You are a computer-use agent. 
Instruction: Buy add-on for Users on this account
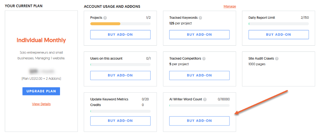pyautogui.click(x=120, y=75)
